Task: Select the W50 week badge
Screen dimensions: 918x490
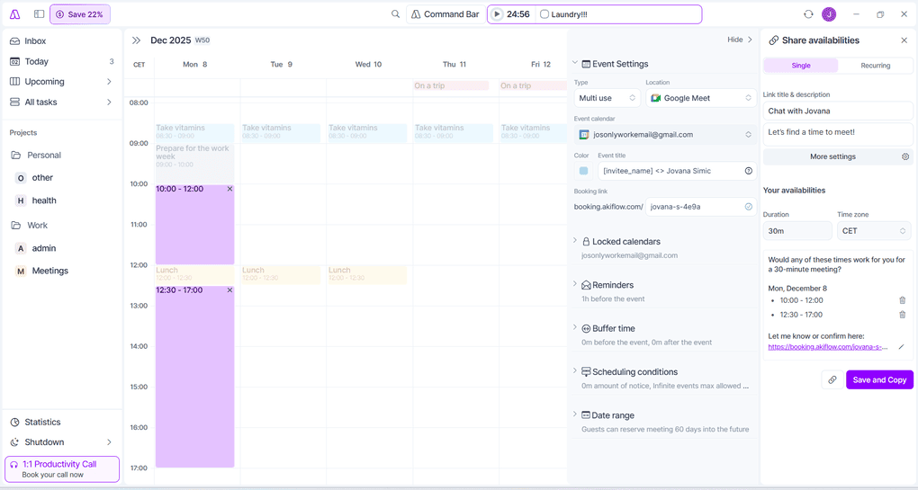Action: click(x=202, y=40)
